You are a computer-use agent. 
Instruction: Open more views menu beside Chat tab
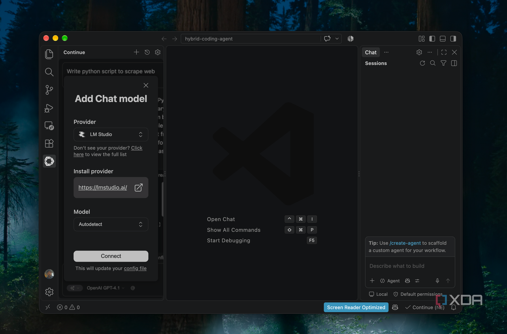pyautogui.click(x=386, y=52)
